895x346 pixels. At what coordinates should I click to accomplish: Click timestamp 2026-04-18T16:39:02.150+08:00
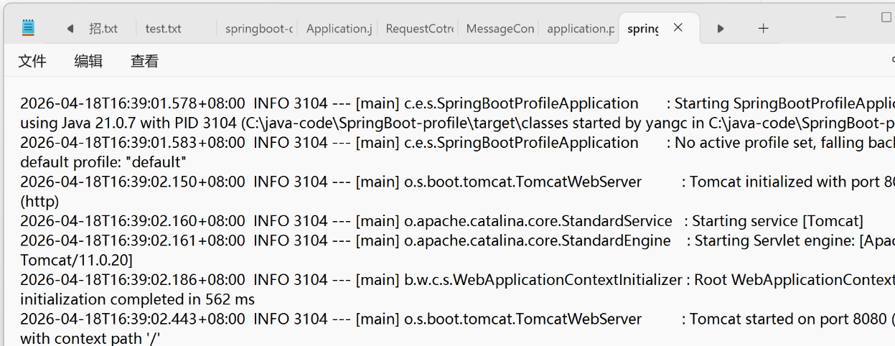[x=133, y=182]
